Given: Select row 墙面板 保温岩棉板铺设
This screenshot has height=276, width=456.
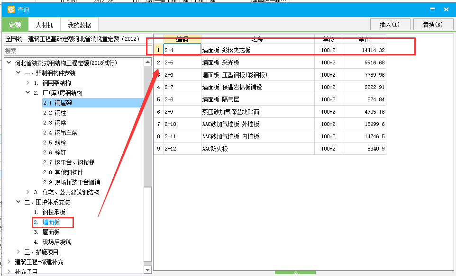Looking at the screenshot, I should pos(270,87).
